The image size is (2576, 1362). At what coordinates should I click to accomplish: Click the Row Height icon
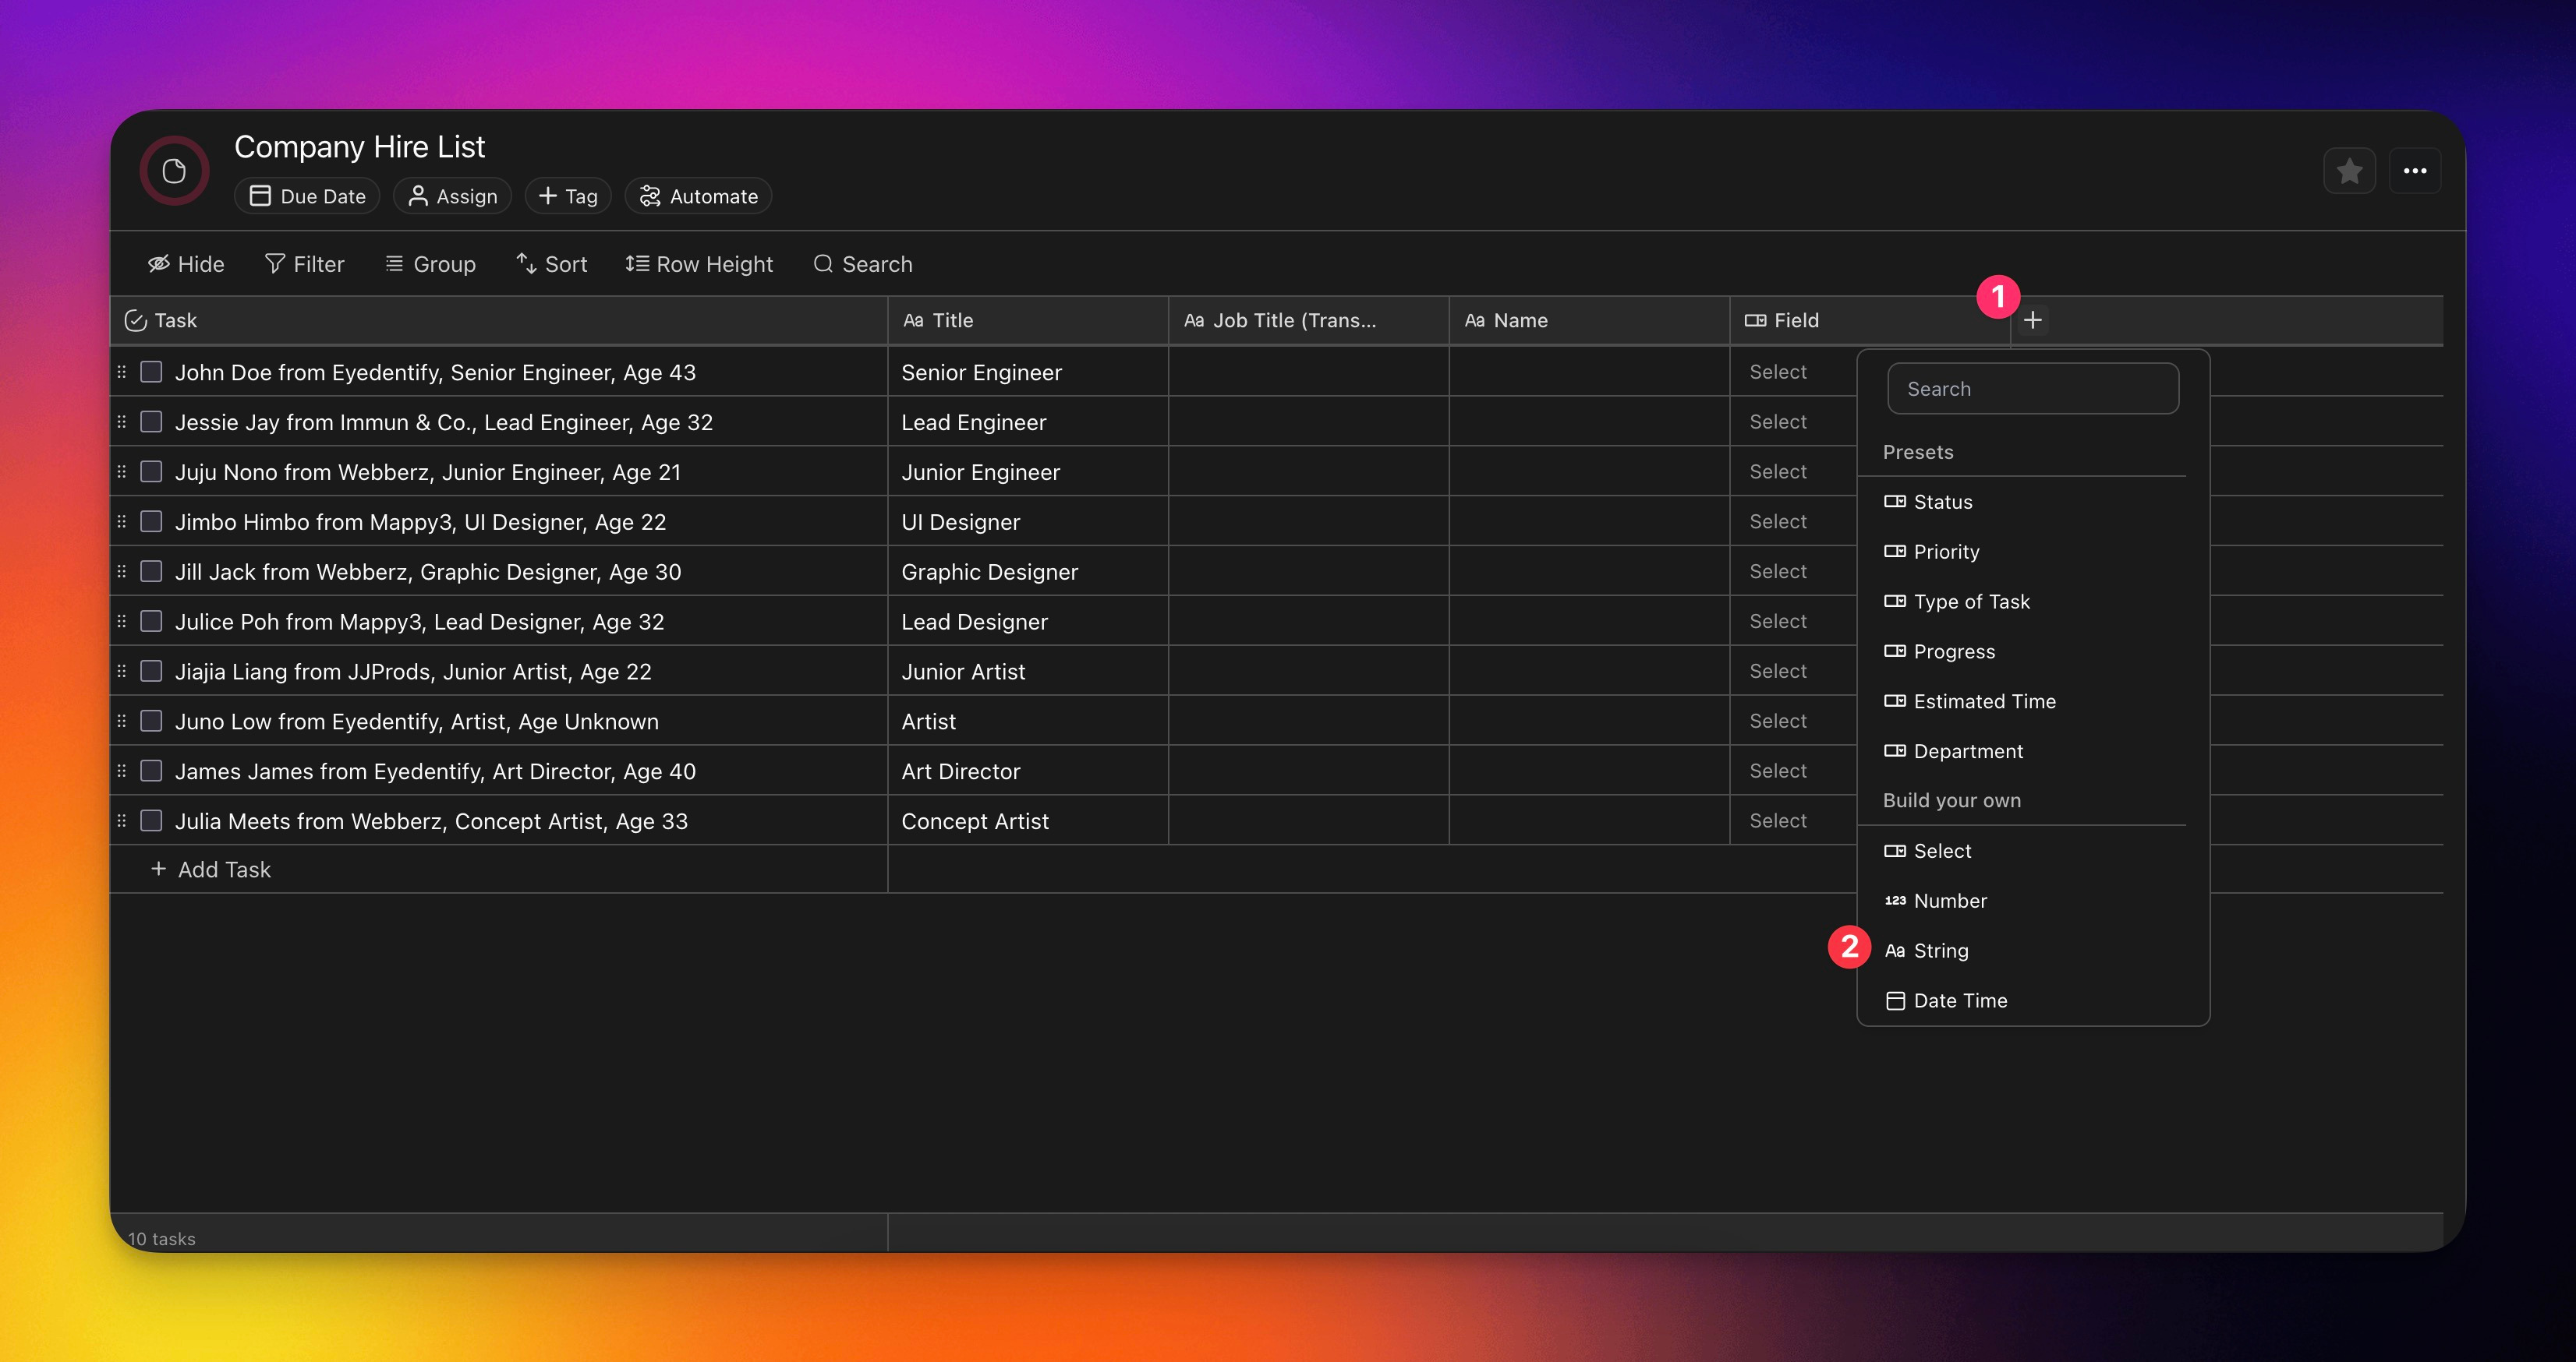pyautogui.click(x=637, y=264)
